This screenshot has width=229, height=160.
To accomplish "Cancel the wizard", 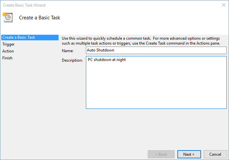I will click(213, 154).
